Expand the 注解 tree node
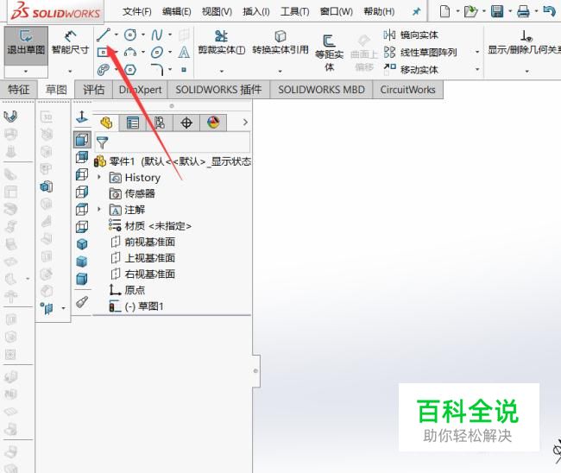Viewport: 561px width, 473px height. (x=99, y=209)
